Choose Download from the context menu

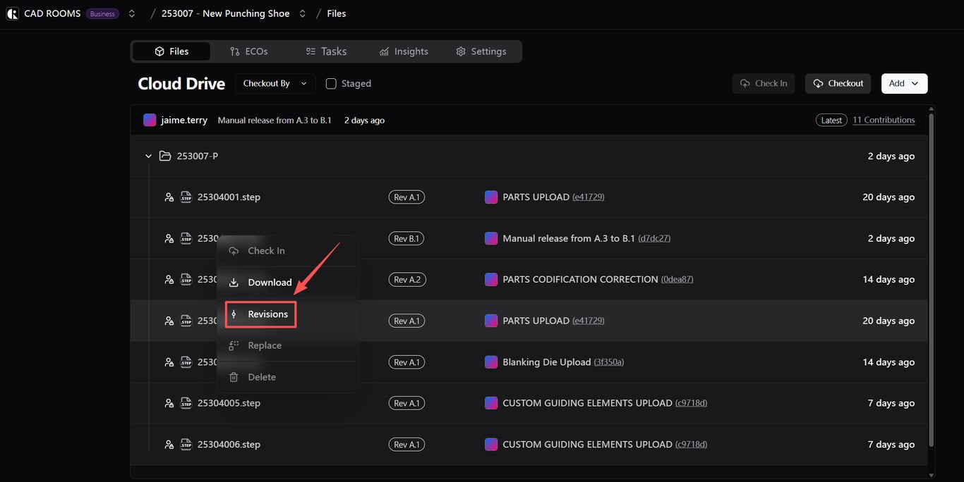287,283
